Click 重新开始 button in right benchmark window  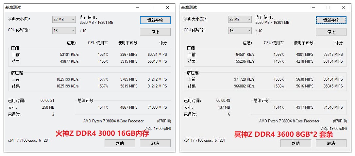tap(331, 20)
